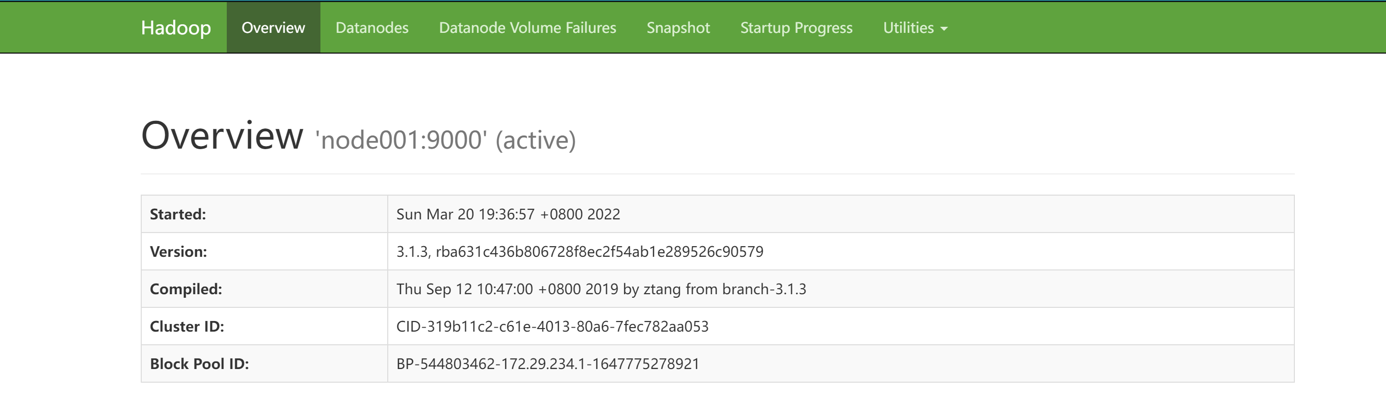
Task: Click 'node001:9000' (active) subtitle text
Action: (445, 140)
